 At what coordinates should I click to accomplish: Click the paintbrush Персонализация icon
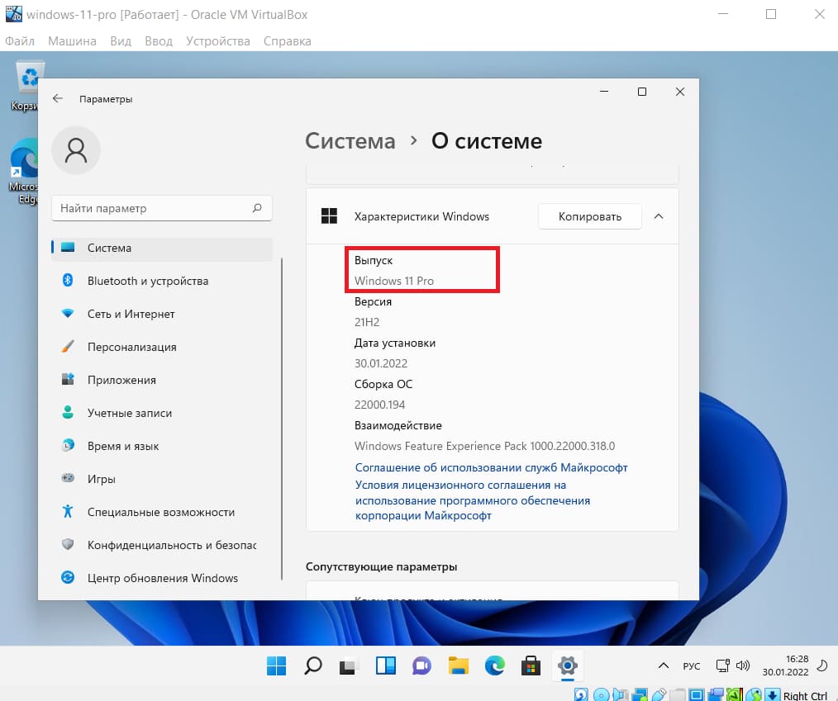pos(68,347)
